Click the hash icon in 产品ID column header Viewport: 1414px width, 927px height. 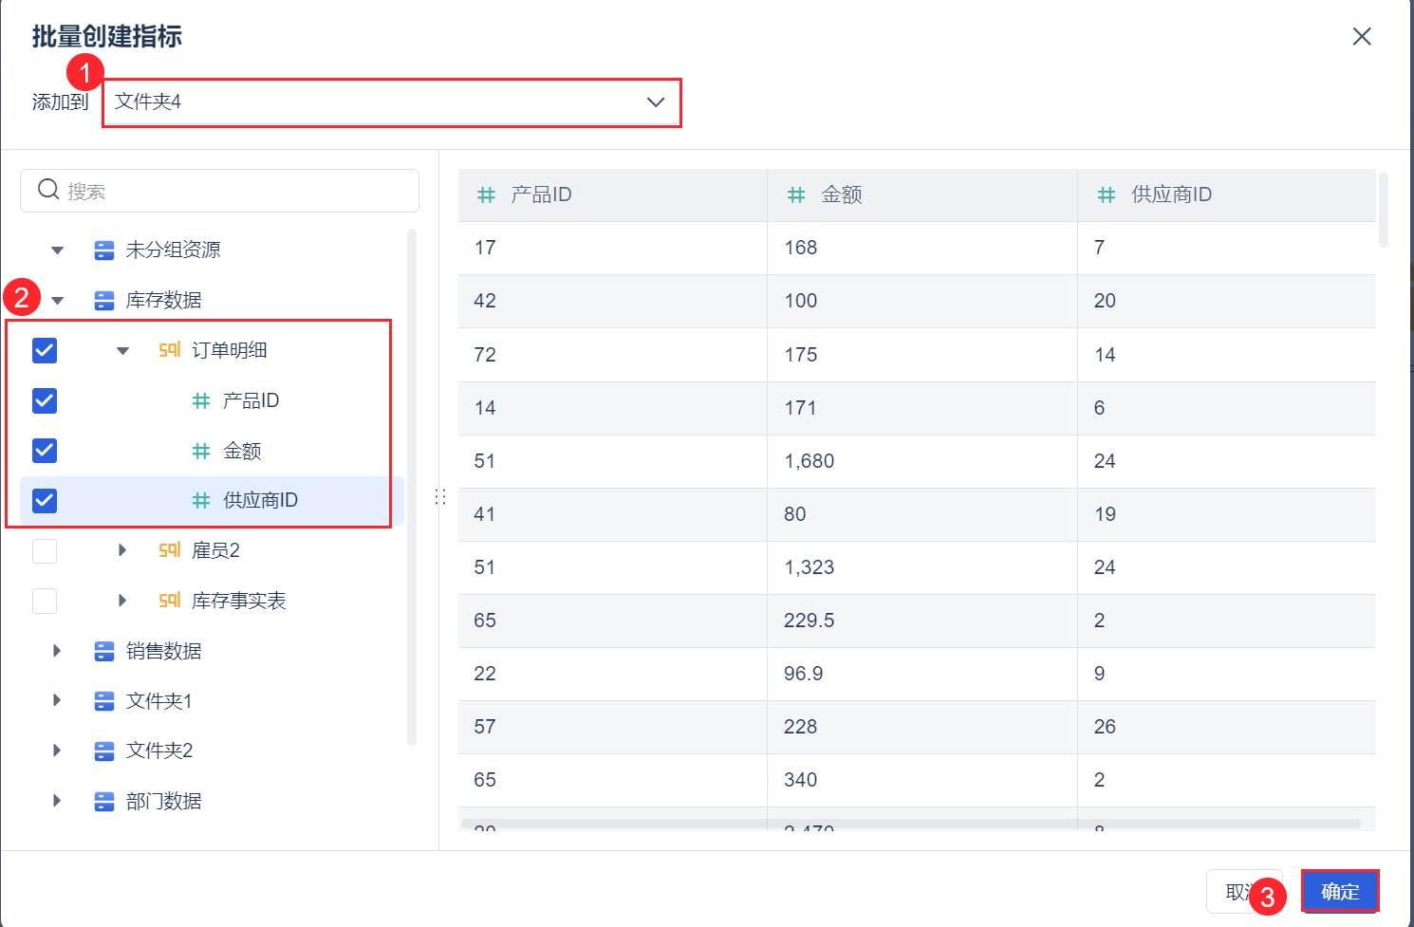486,195
